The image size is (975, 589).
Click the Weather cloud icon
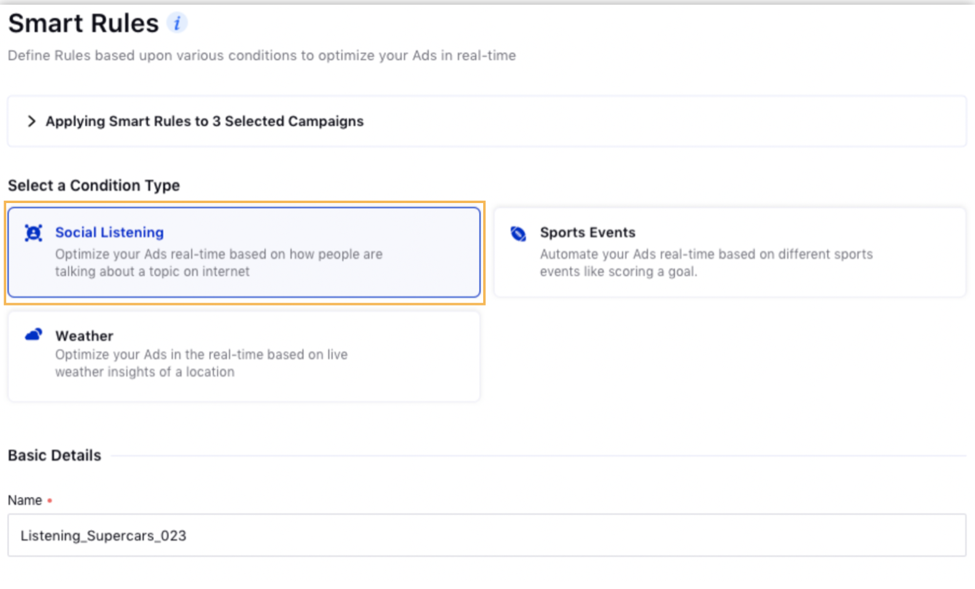[x=34, y=335]
